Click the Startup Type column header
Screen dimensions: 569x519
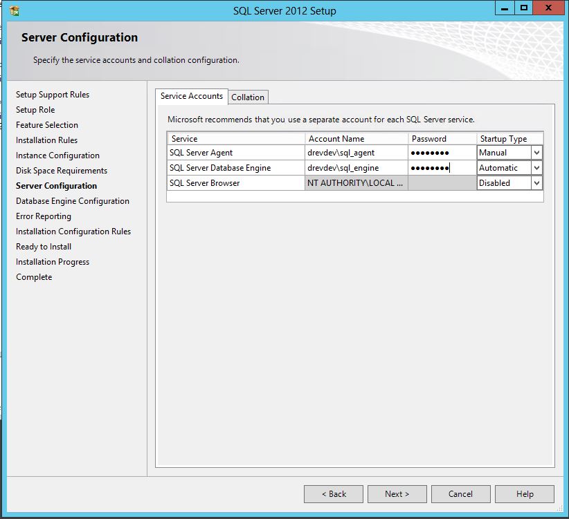(510, 139)
